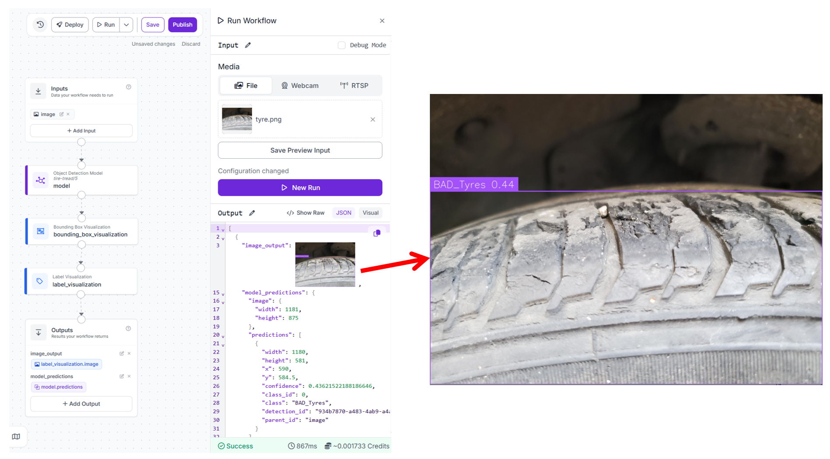Click the pencil icon beside Input
This screenshot has width=830, height=459.
tap(248, 45)
